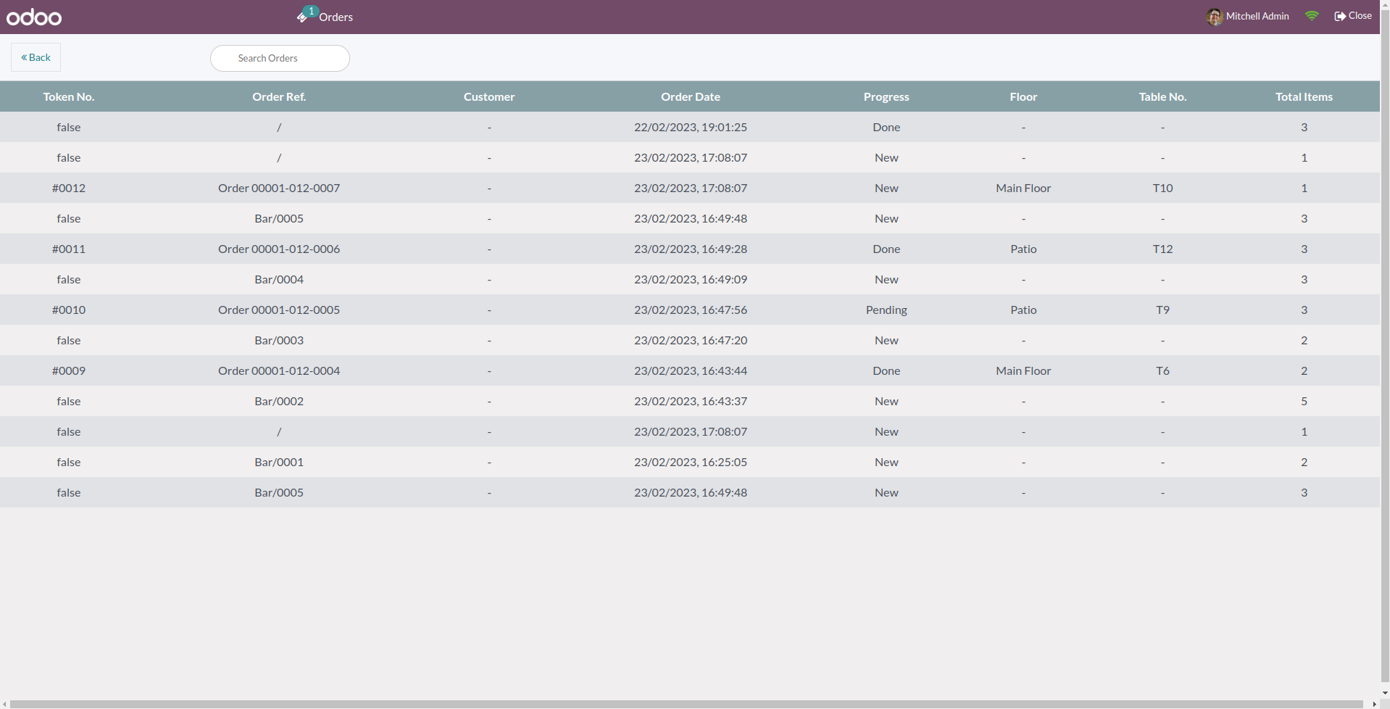The height and width of the screenshot is (709, 1390).
Task: Open Order 00001-012-0007
Action: (279, 188)
